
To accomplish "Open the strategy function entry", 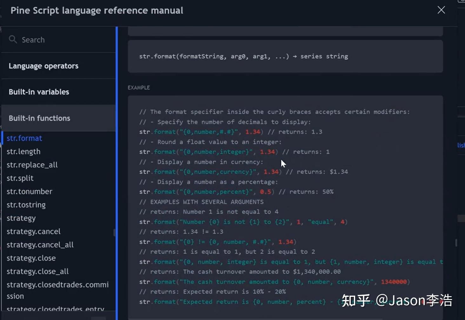I will (21, 218).
